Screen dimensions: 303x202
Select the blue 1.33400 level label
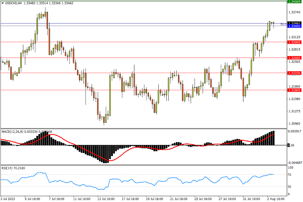point(294,26)
